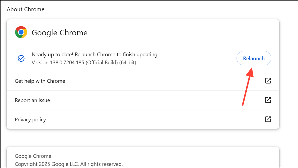Image resolution: width=298 pixels, height=168 pixels.
Task: Select the blue update checkmark icon
Action: tap(21, 58)
